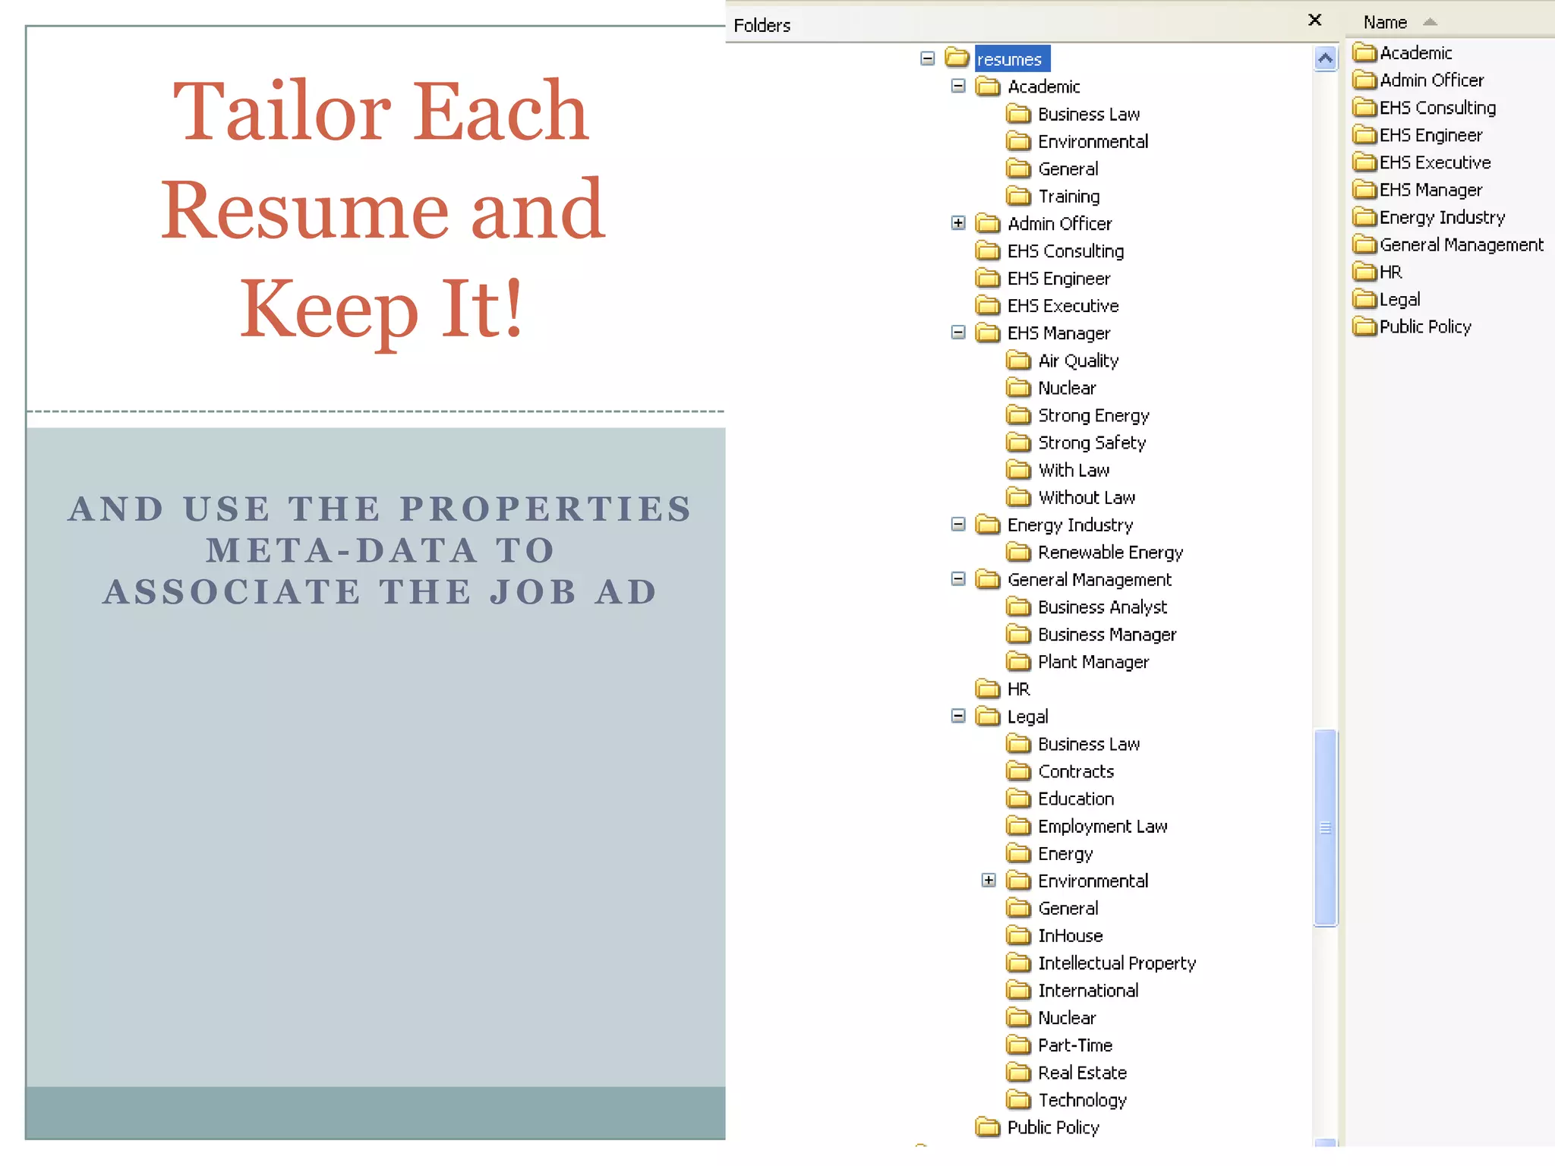Select Nuclear under Legal
1555x1166 pixels.
(1067, 1017)
